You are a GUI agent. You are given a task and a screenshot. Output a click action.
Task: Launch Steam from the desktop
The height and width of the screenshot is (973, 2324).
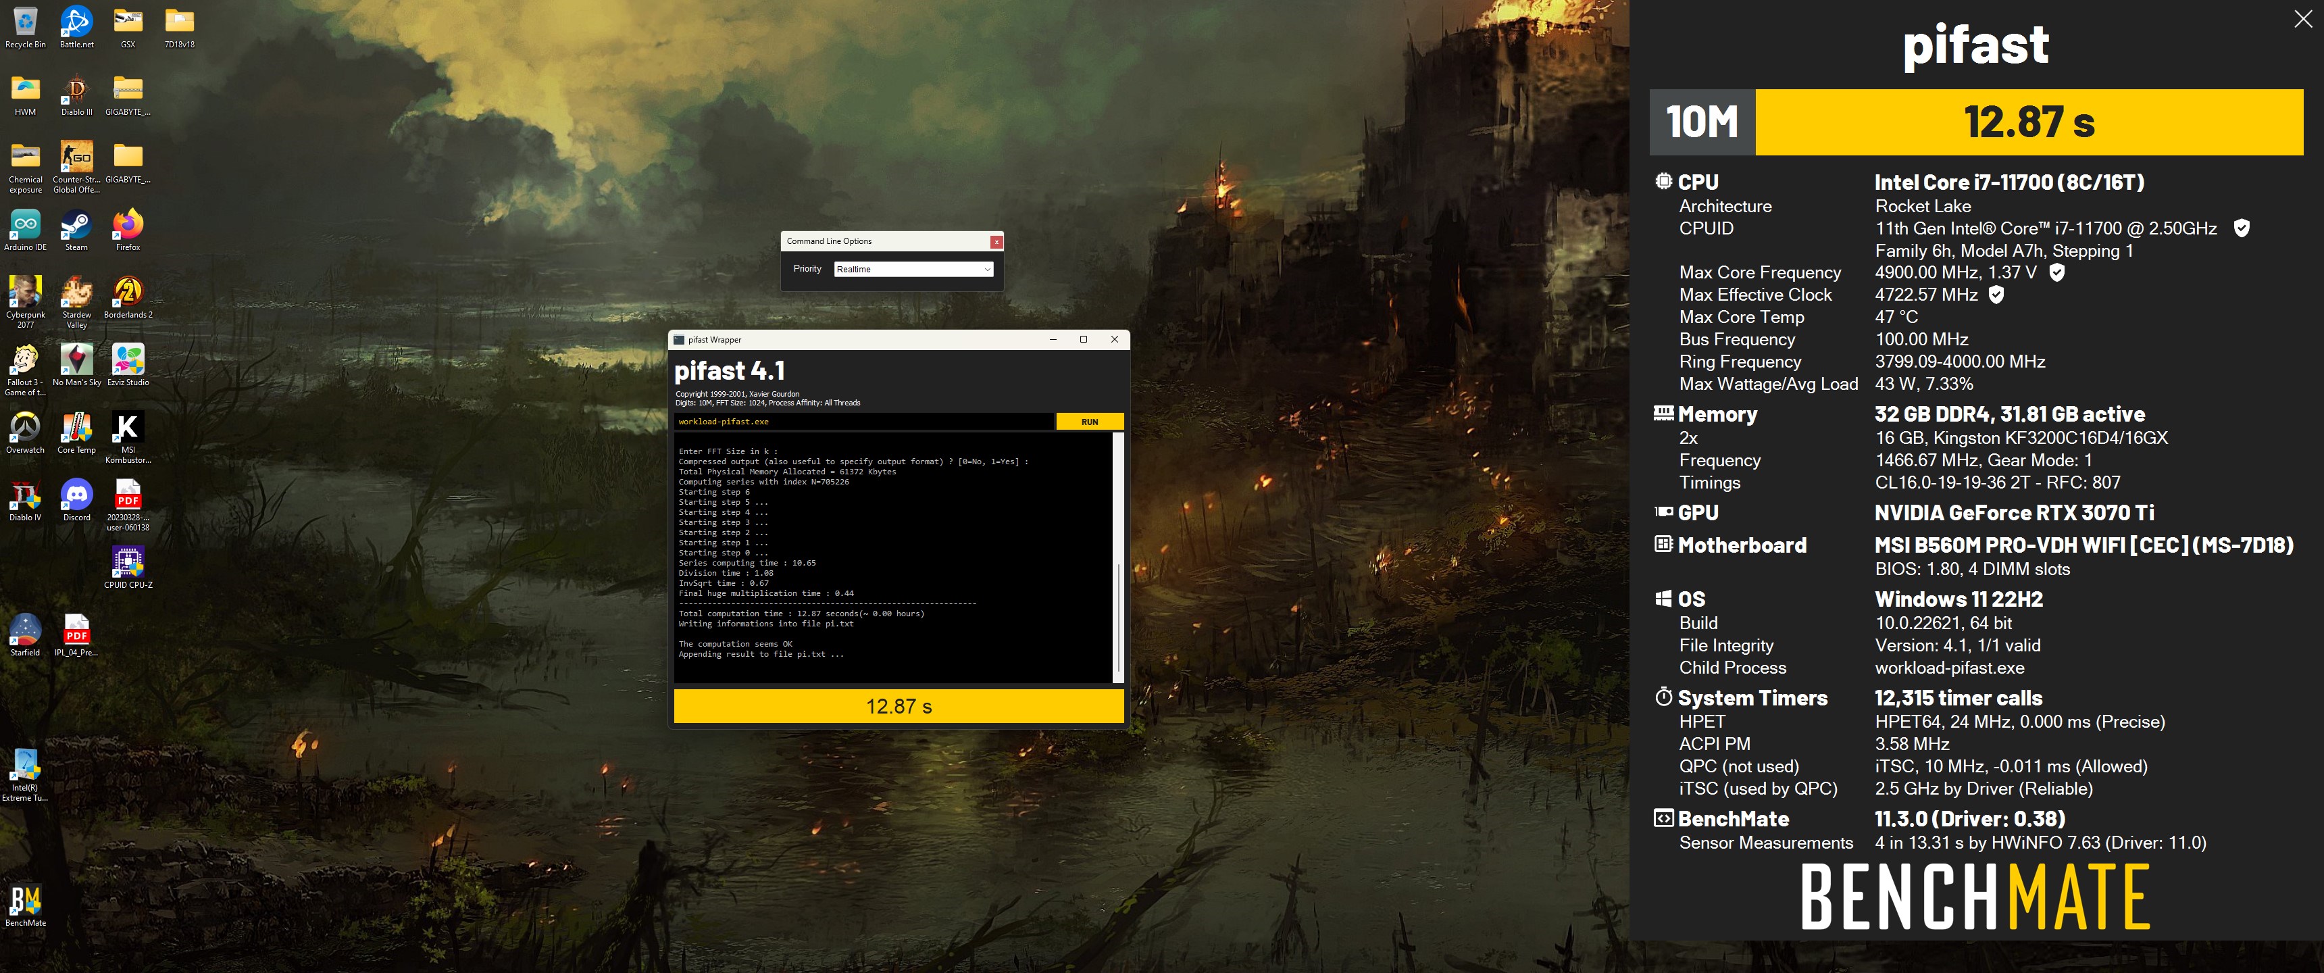pos(77,230)
